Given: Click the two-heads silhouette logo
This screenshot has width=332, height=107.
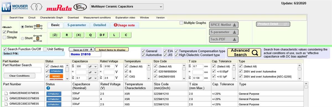Looking at the screenshot, I should click(x=37, y=7).
